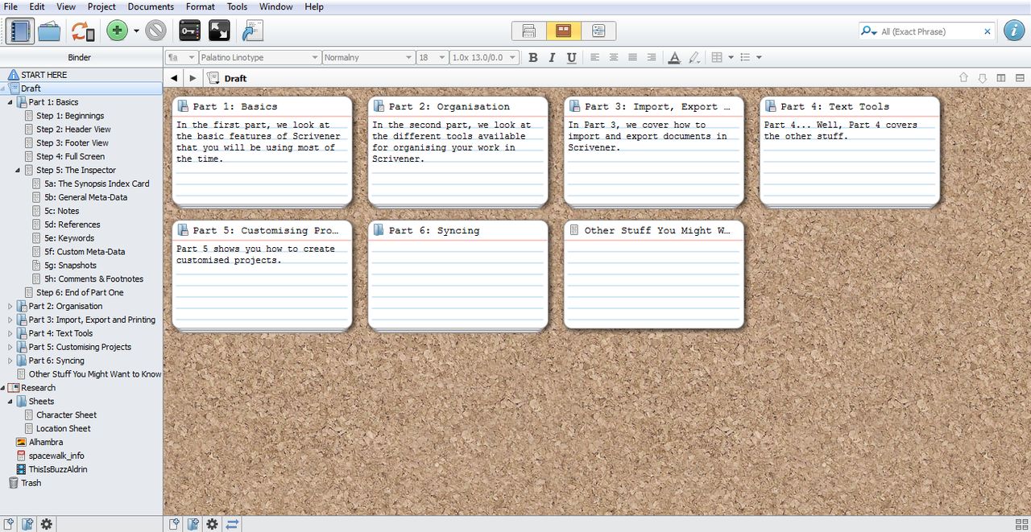Open the Edit menu
This screenshot has width=1031, height=532.
pyautogui.click(x=37, y=6)
